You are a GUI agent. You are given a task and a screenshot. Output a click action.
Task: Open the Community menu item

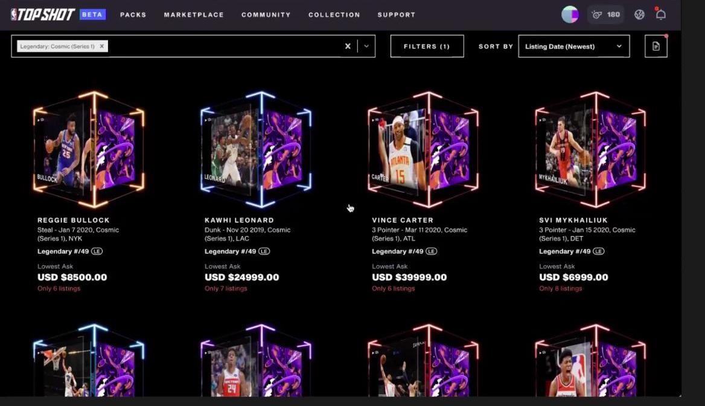(x=266, y=14)
